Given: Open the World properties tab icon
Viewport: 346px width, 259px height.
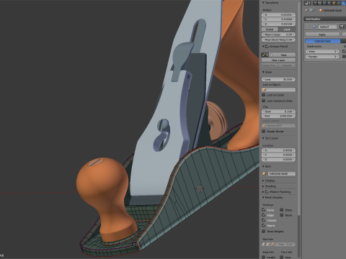Looking at the screenshot, I should 329,3.
